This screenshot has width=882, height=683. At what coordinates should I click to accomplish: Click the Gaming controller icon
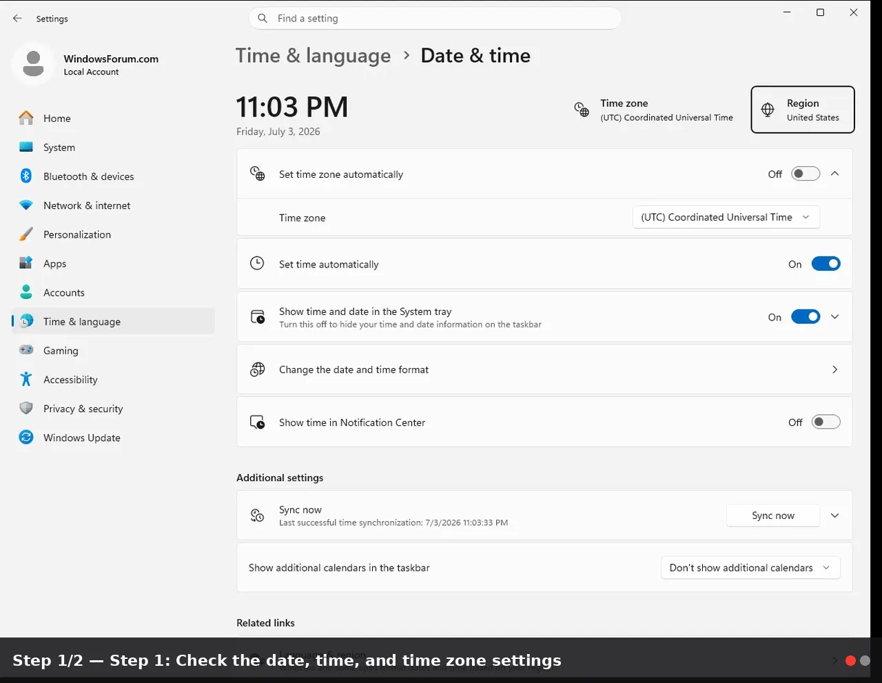pyautogui.click(x=26, y=350)
